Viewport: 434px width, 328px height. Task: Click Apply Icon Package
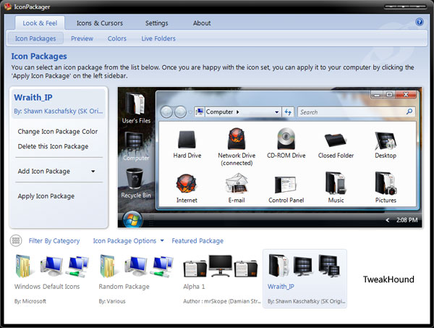(x=46, y=196)
